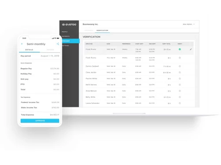
Task: Unverify Frank Rivera's Wednesday shift green check
Action: click(180, 49)
